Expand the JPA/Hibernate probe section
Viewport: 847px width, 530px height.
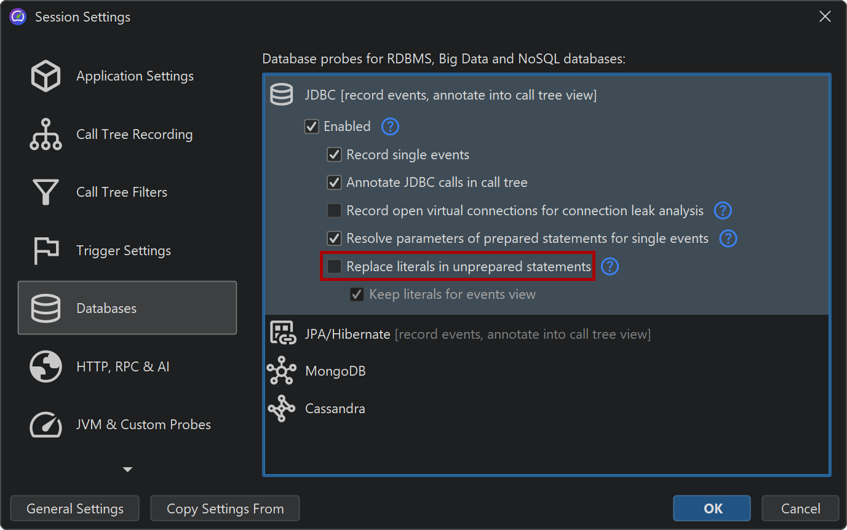pos(348,334)
